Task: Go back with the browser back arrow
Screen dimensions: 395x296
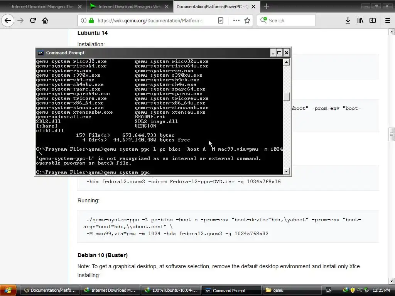Action: (x=8, y=20)
